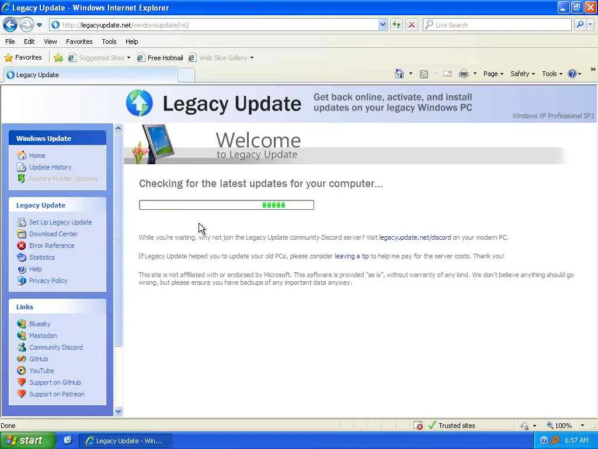Image resolution: width=598 pixels, height=449 pixels.
Task: Click the Home icon in command bar
Action: [399, 74]
